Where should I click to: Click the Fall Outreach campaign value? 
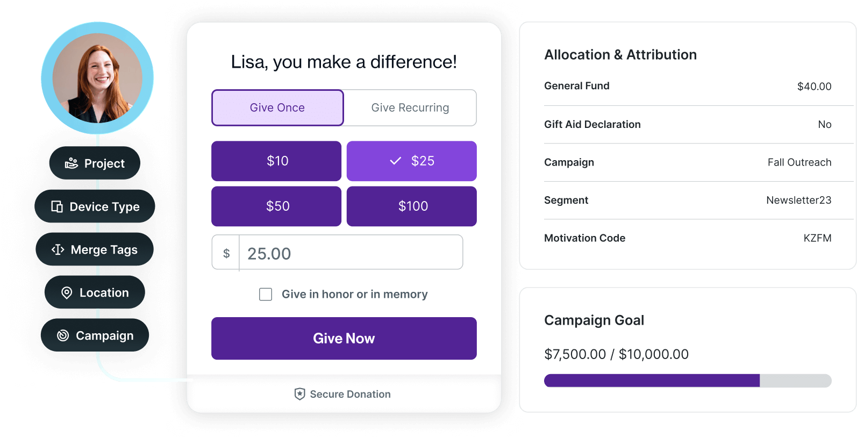799,162
